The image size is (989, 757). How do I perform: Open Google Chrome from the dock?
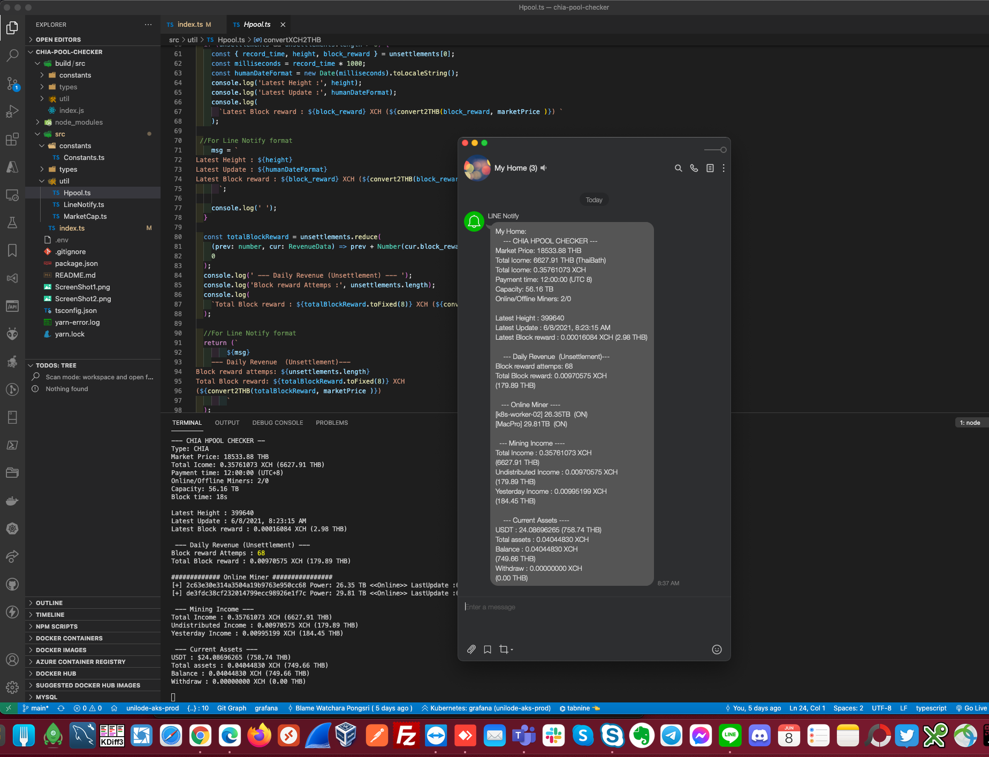pyautogui.click(x=200, y=737)
